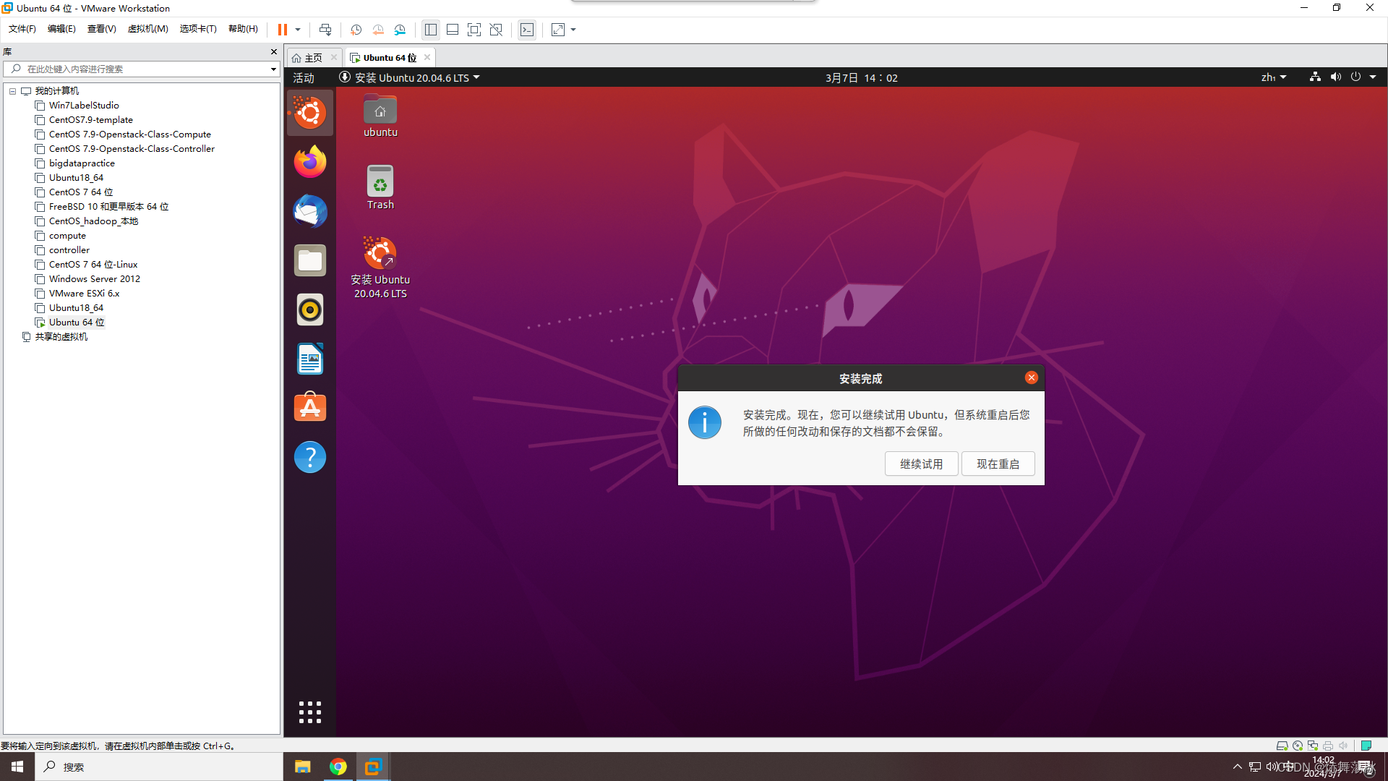Open LibreOffice Writer from dock
The image size is (1388, 781).
point(310,359)
